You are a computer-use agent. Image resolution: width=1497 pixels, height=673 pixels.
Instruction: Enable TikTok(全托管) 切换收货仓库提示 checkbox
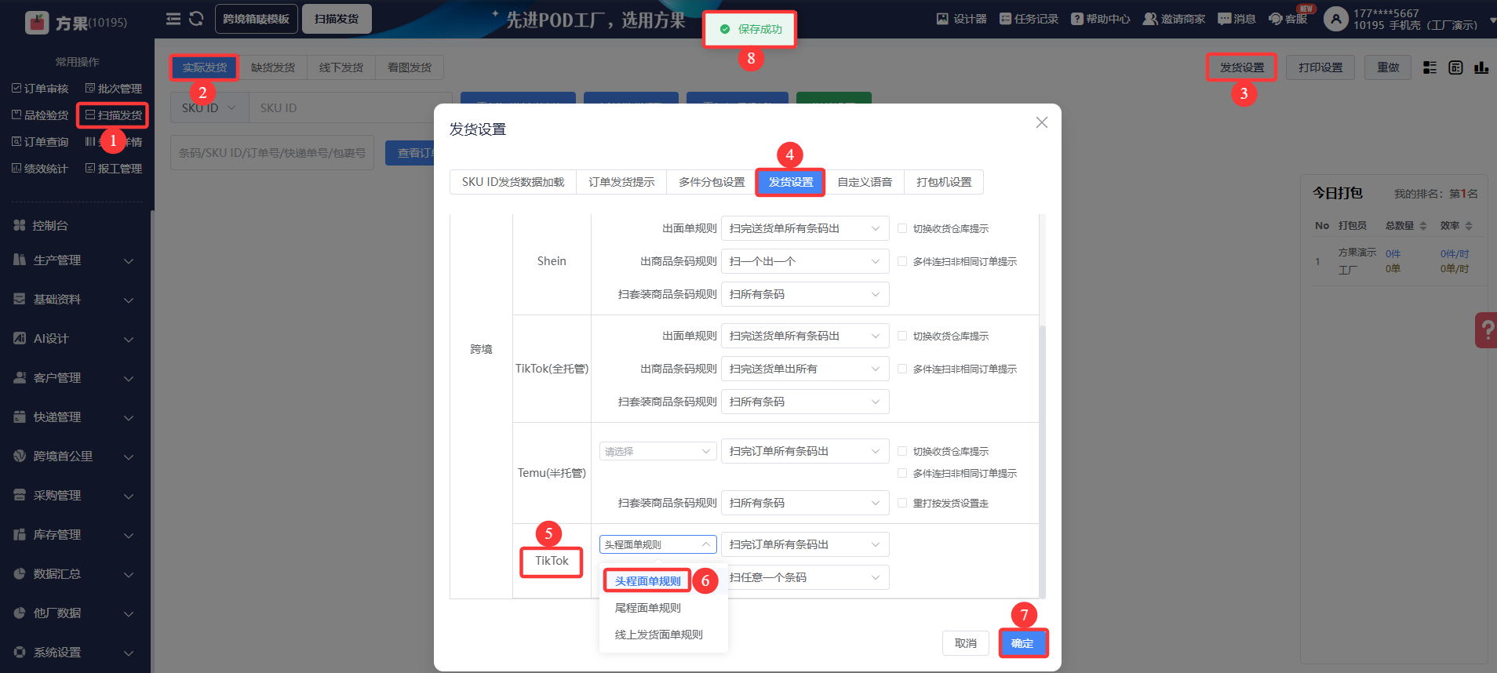pos(902,336)
